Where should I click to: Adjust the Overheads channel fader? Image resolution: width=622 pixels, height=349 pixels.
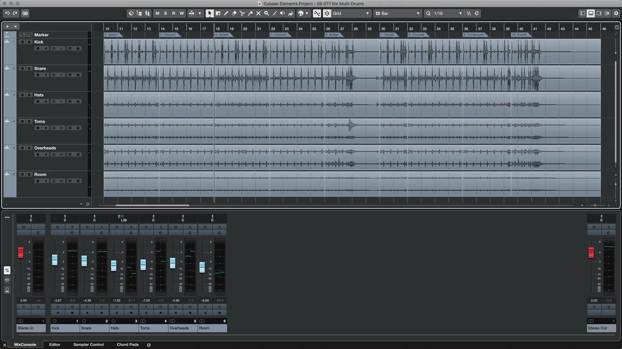click(173, 263)
